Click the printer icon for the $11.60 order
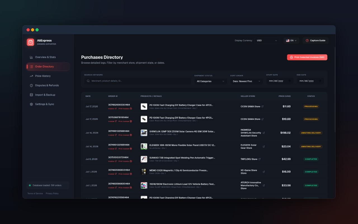This screenshot has width=358, height=224. pos(131,109)
